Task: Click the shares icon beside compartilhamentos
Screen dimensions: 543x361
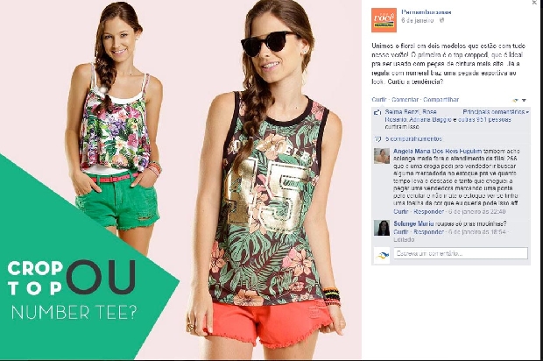Action: tap(377, 139)
